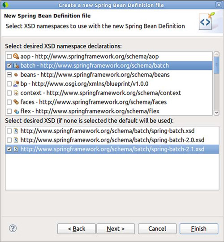Click the spring-batch-2.0.xsd file icon
The height and width of the screenshot is (242, 224).
16,140
